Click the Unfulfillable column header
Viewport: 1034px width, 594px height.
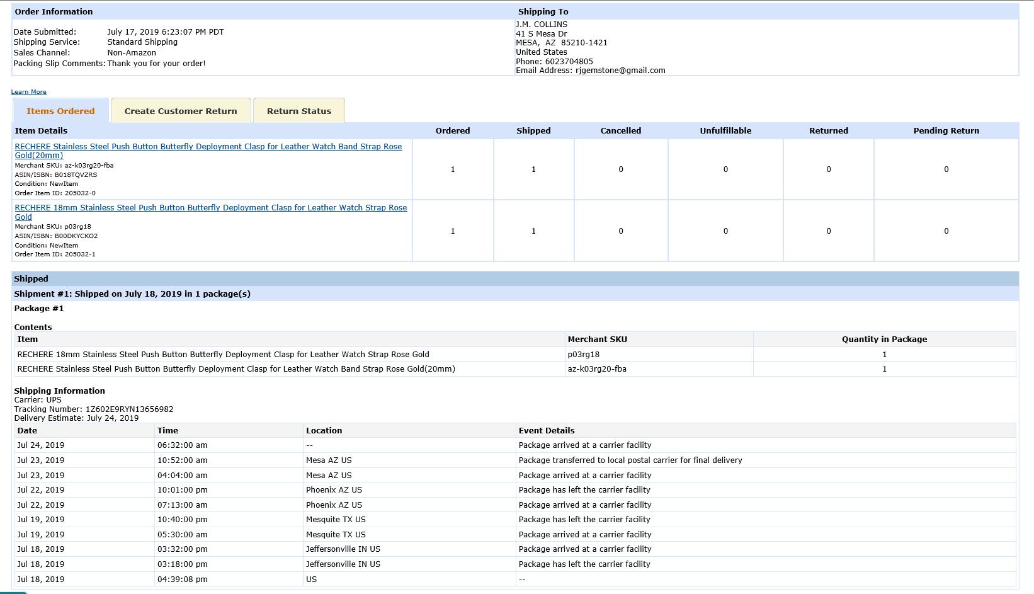coord(725,131)
